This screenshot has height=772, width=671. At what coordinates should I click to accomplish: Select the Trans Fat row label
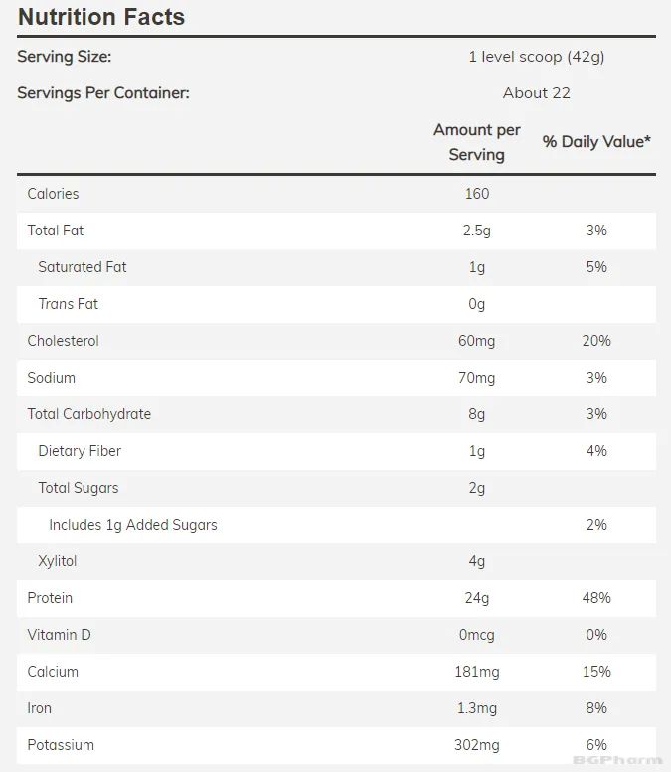[x=69, y=304]
